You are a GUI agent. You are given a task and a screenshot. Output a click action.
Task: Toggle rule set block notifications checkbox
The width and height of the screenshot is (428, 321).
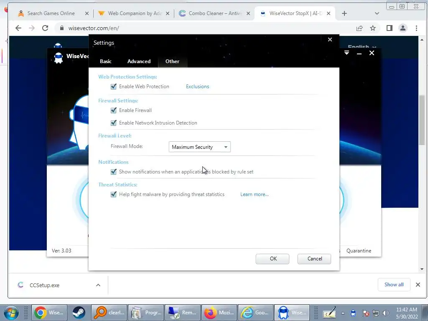114,172
